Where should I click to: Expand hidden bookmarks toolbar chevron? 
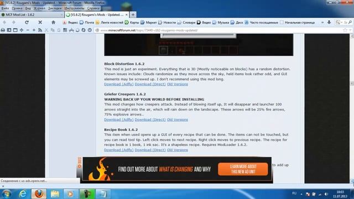[x=322, y=22]
